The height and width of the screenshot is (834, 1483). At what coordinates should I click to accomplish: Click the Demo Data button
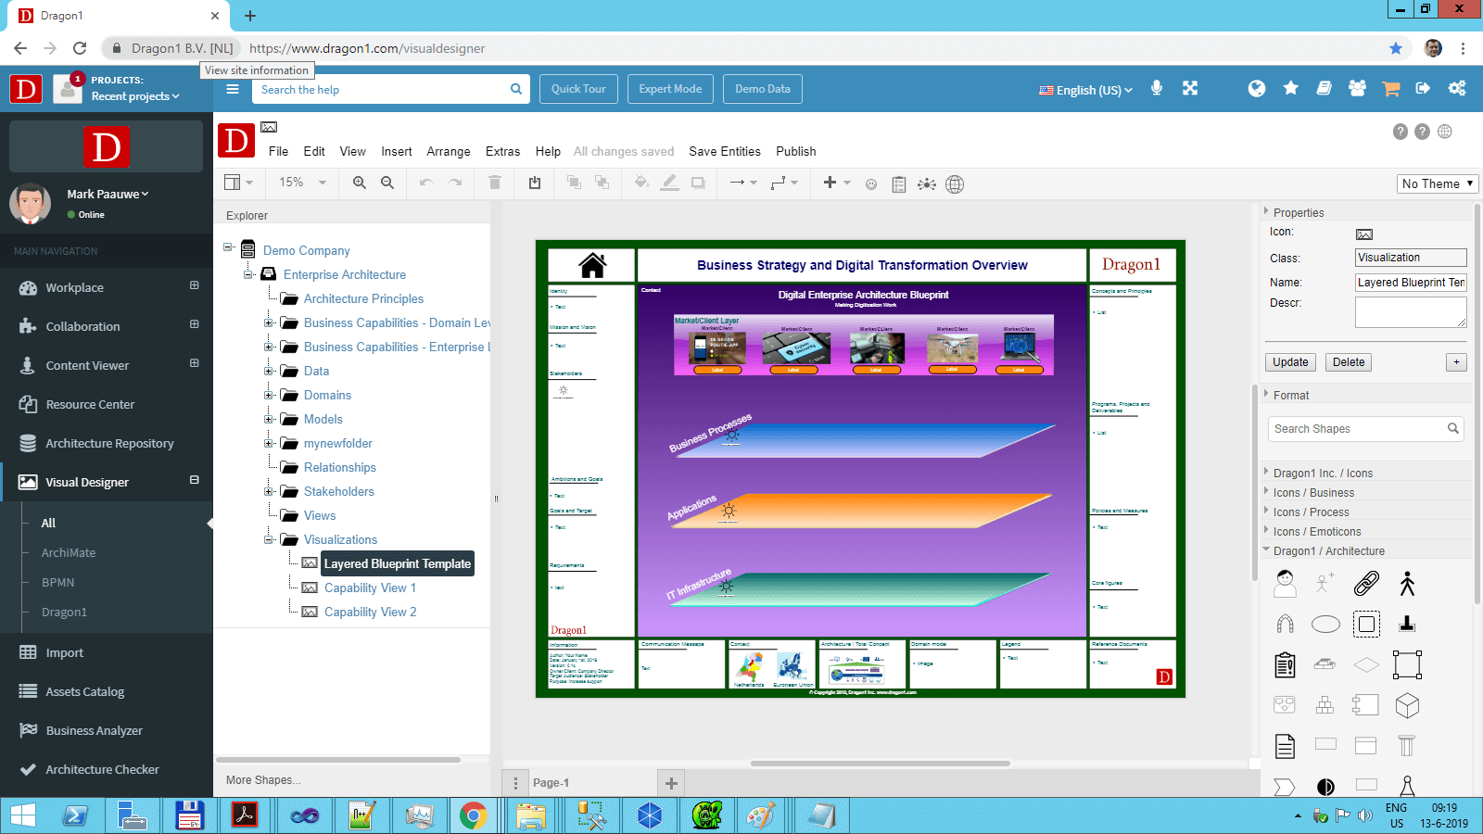762,89
